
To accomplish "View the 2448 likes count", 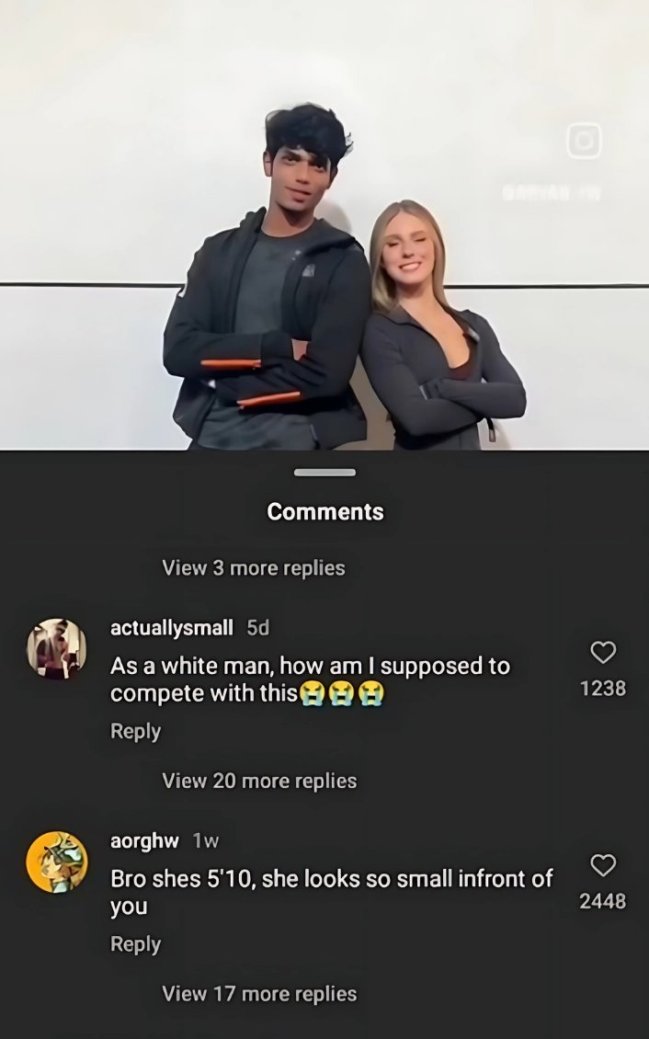I will pos(603,901).
